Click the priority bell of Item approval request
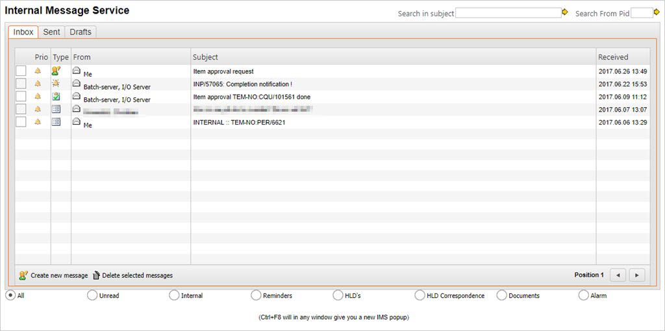 pyautogui.click(x=38, y=71)
